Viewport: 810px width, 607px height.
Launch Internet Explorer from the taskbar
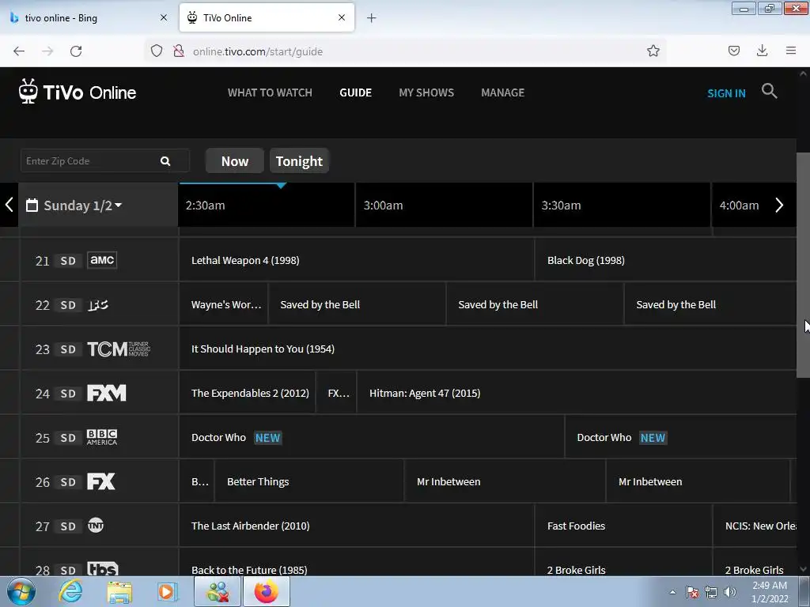coord(70,591)
